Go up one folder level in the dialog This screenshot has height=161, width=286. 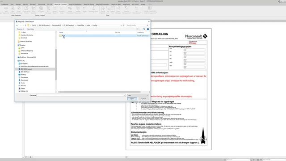[x=25, y=25]
